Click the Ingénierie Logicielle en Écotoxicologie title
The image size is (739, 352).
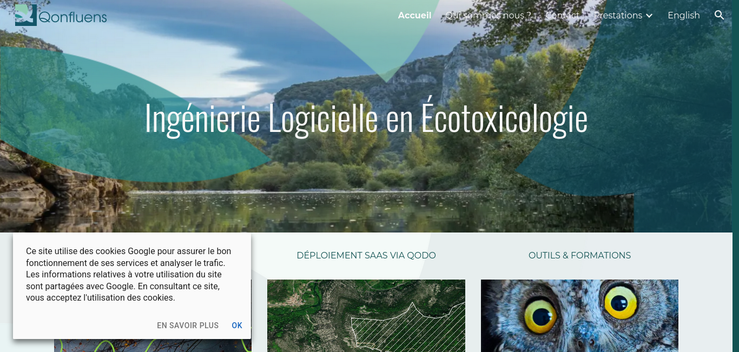[x=366, y=118]
